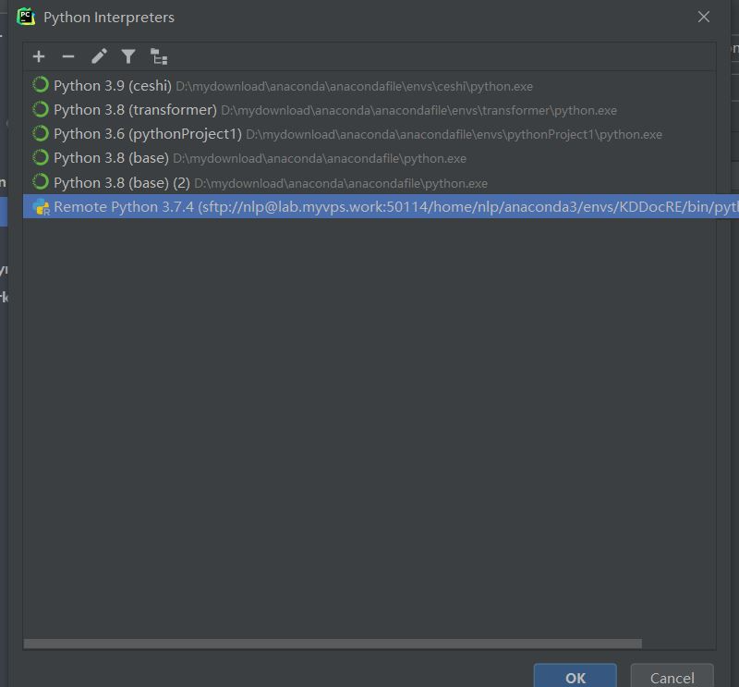Click the conda icon beside Python 3.6 (pythonProject1)
This screenshot has height=687, width=739.
pyautogui.click(x=41, y=133)
